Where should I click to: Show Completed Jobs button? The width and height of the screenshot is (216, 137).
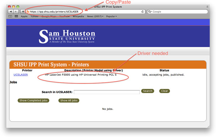pos(33,100)
